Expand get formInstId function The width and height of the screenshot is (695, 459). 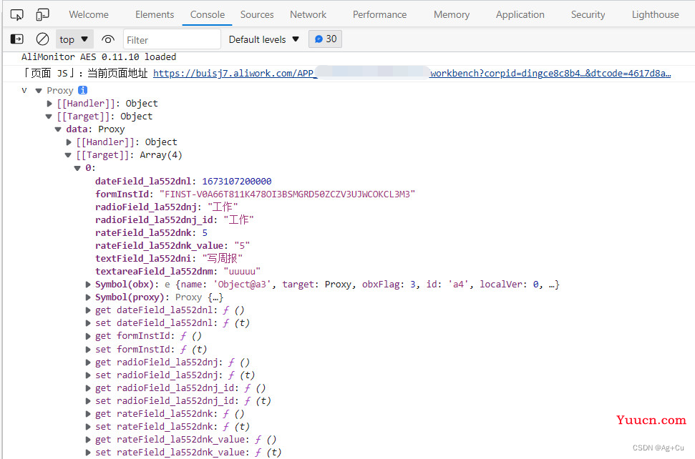(x=88, y=337)
